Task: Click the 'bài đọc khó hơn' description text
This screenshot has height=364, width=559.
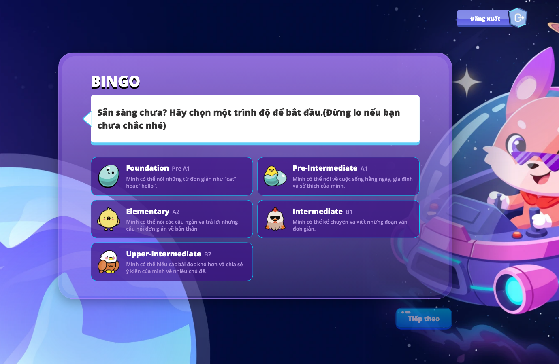Action: click(x=184, y=268)
